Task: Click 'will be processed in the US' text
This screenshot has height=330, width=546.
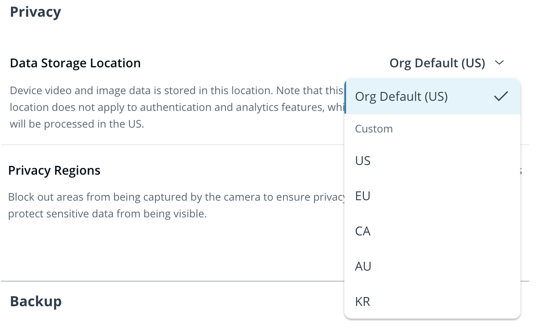Action: tap(77, 124)
